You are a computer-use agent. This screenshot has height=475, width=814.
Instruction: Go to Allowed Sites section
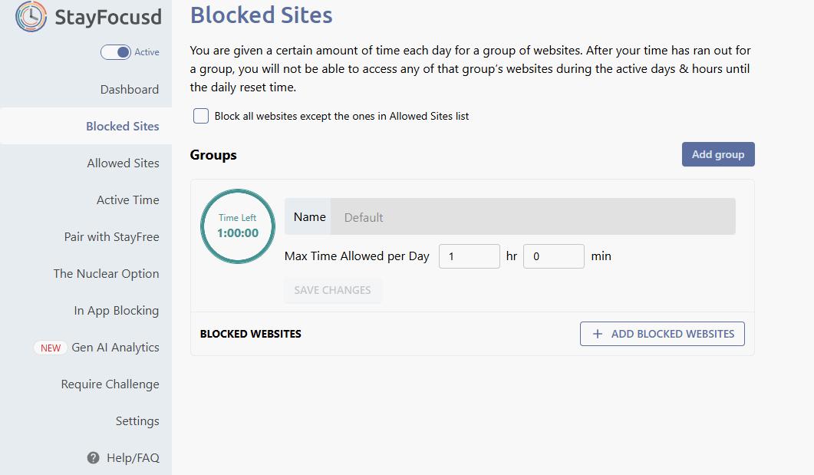tap(123, 163)
